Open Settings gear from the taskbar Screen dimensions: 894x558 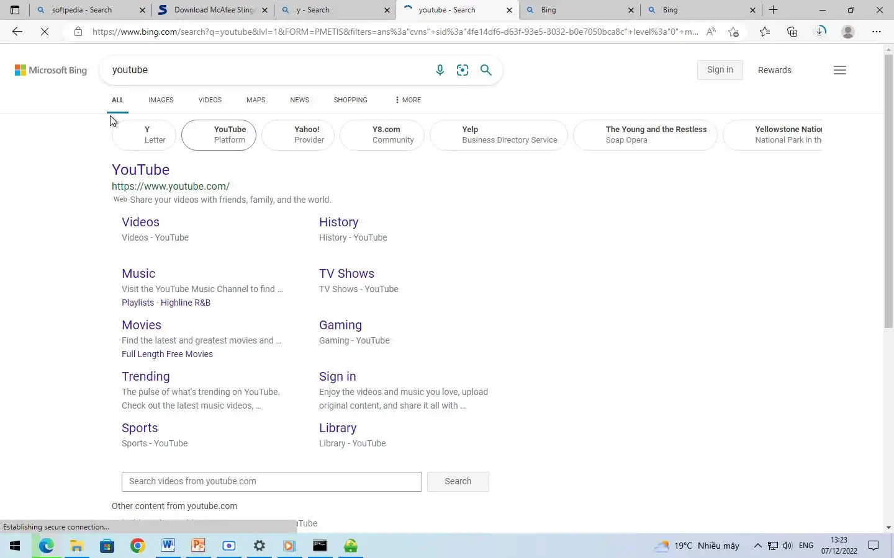point(260,546)
